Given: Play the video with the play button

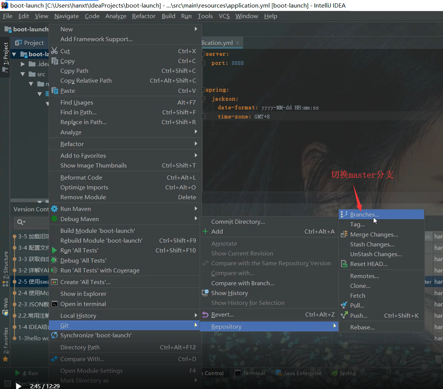Looking at the screenshot, I should (x=18, y=386).
